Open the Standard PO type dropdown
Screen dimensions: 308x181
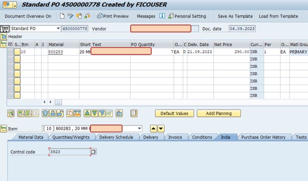pos(58,28)
